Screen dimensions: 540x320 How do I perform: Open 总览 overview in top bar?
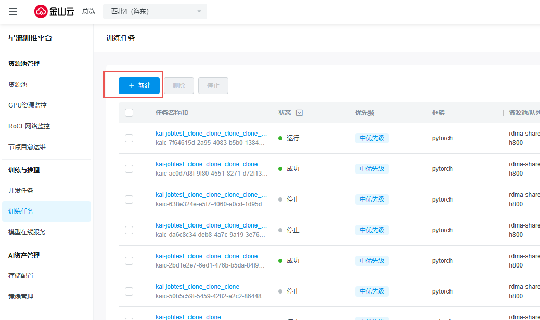point(88,11)
